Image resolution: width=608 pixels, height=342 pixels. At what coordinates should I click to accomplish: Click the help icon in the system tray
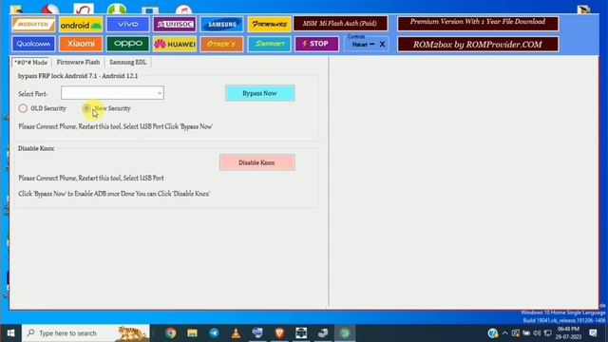(x=493, y=333)
